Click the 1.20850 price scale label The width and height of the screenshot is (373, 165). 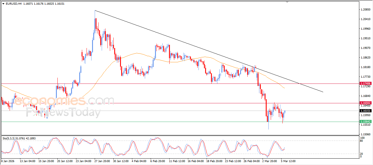365,10
